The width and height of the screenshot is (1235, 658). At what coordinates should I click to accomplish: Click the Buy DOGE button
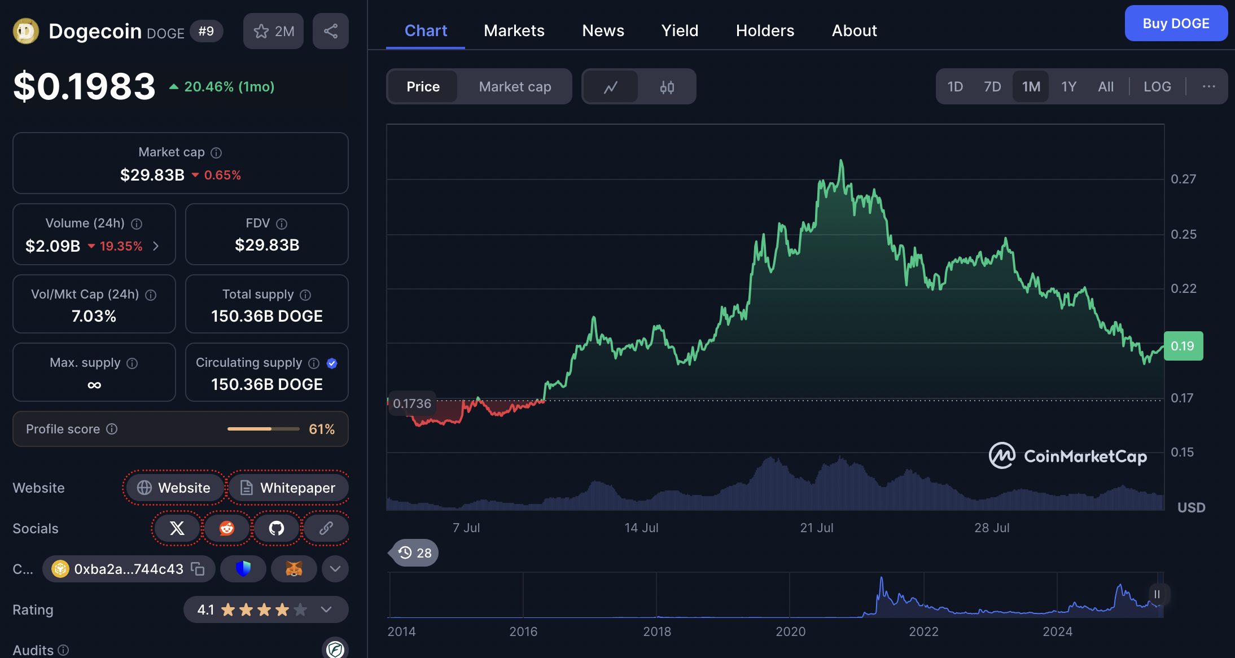click(1176, 23)
